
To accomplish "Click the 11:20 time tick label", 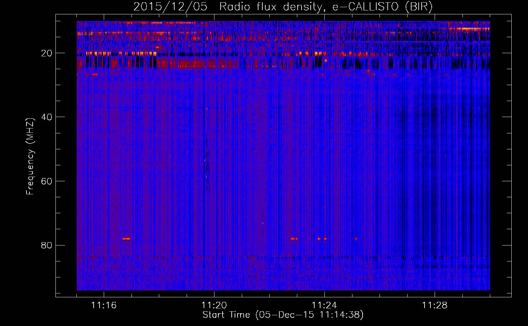I will tap(214, 305).
